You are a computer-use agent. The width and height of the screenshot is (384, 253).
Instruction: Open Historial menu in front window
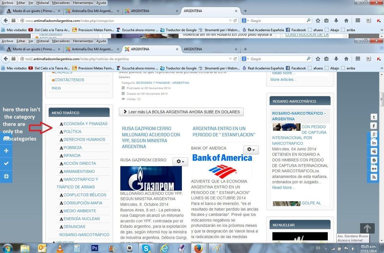pyautogui.click(x=43, y=41)
